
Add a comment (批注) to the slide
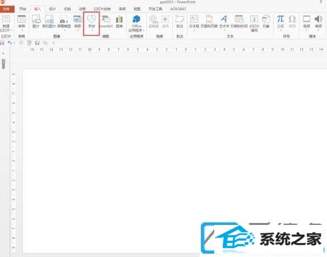click(x=180, y=22)
